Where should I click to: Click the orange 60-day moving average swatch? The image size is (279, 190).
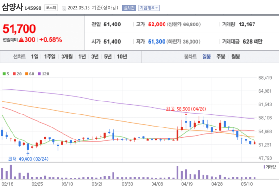27,74
